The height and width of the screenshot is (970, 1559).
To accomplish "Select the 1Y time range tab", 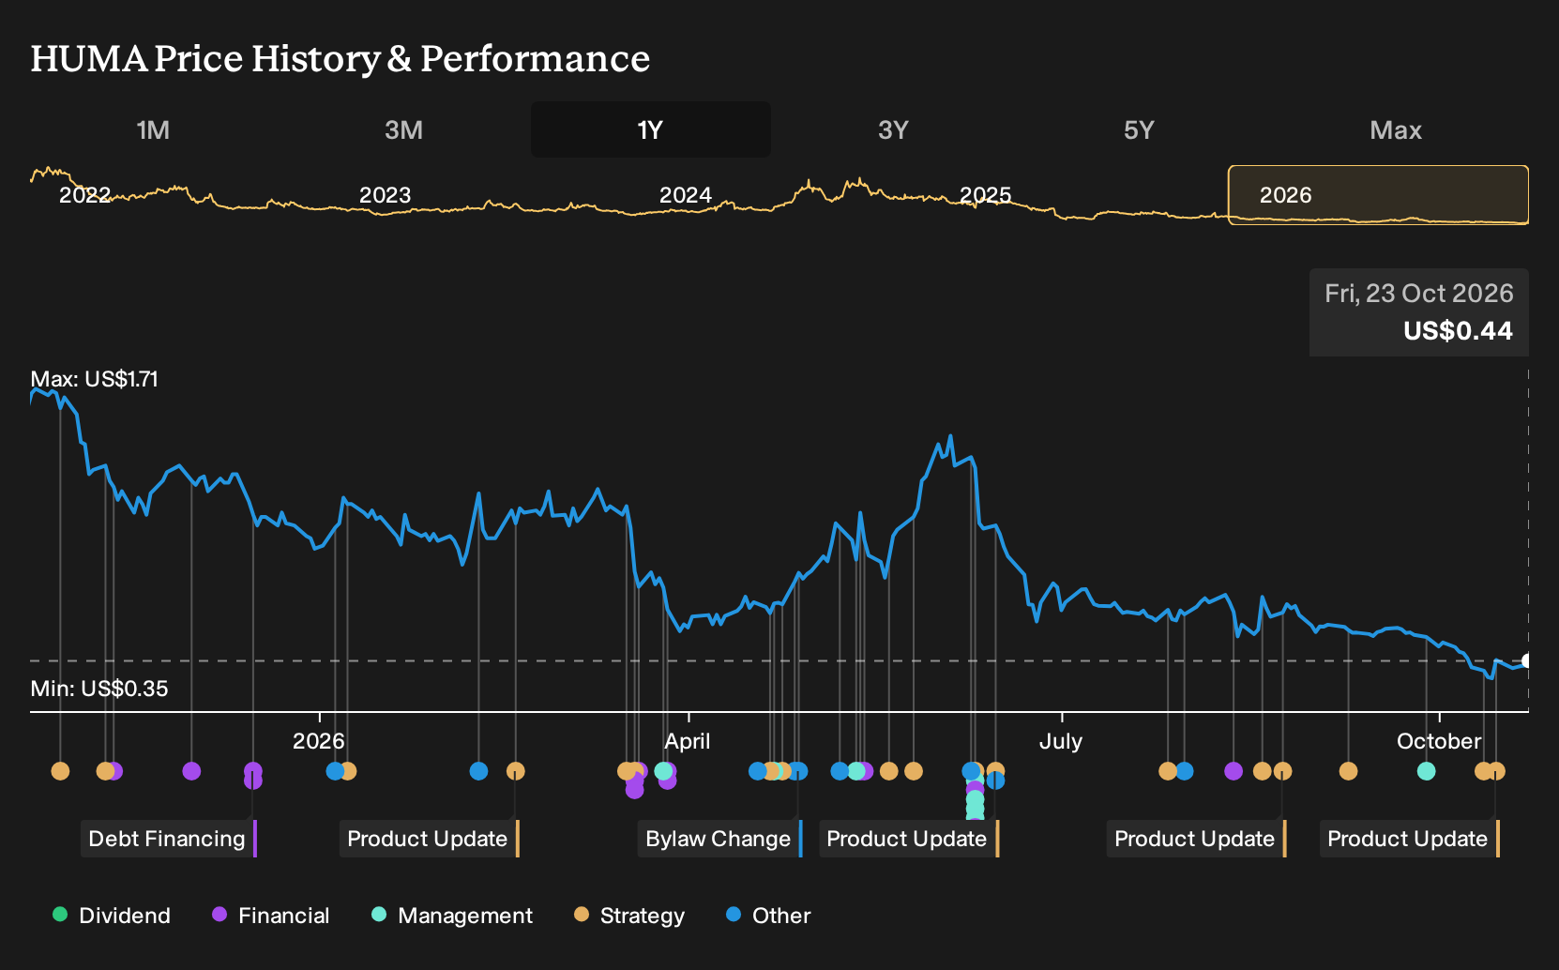I will tap(650, 129).
